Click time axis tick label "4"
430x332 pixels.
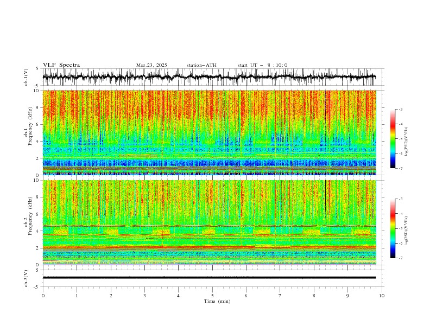(x=178, y=296)
